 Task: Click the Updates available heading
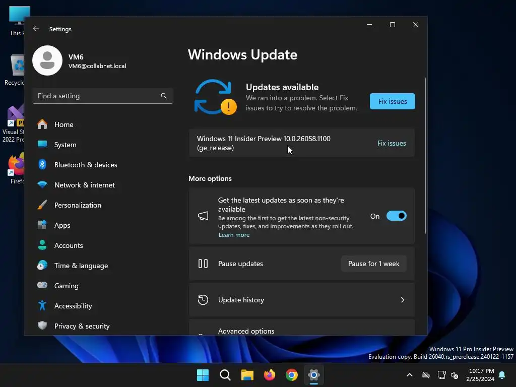coord(282,87)
